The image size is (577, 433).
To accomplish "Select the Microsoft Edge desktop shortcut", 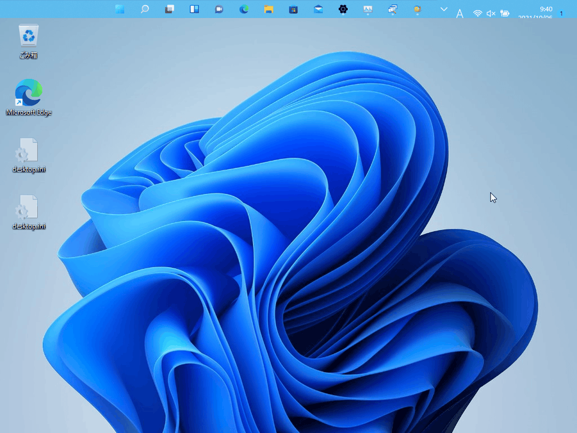I will pyautogui.click(x=29, y=97).
